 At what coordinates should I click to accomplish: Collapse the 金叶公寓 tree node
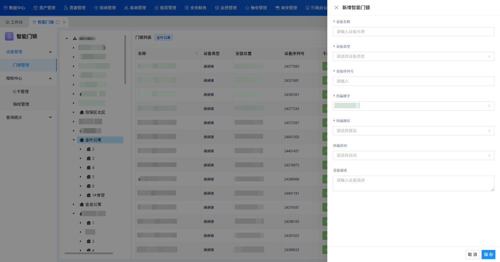coord(74,140)
